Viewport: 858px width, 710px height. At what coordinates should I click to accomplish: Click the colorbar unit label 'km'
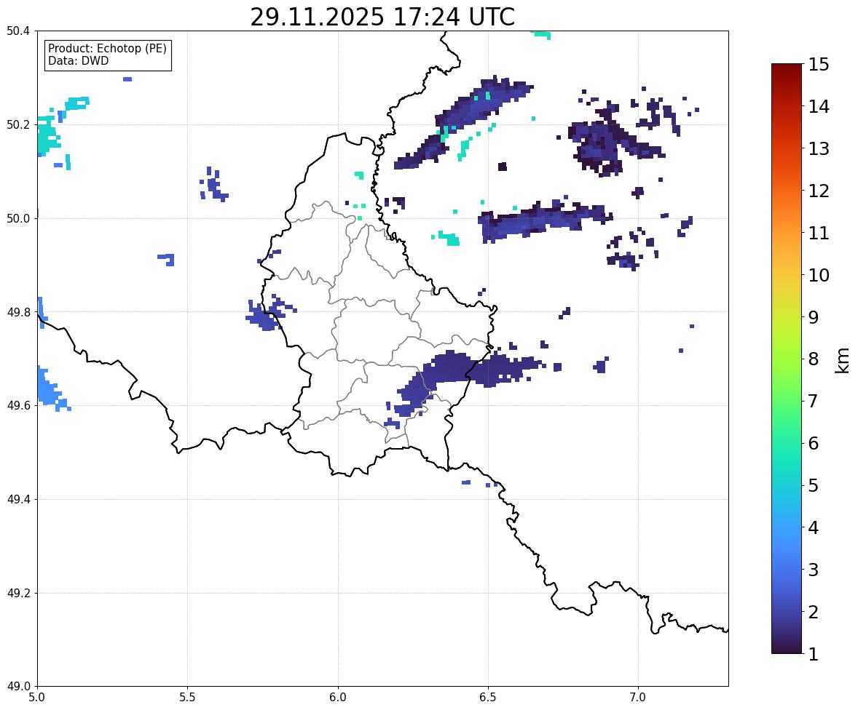click(x=843, y=360)
